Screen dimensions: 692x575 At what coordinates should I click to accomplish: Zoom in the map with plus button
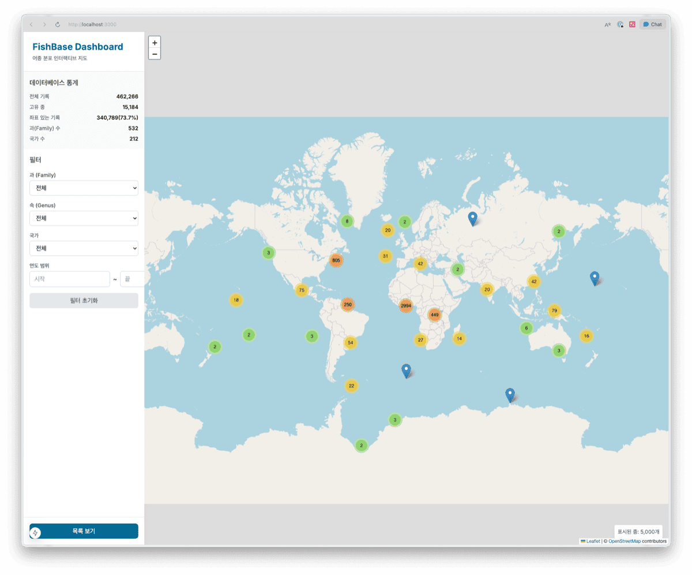155,43
